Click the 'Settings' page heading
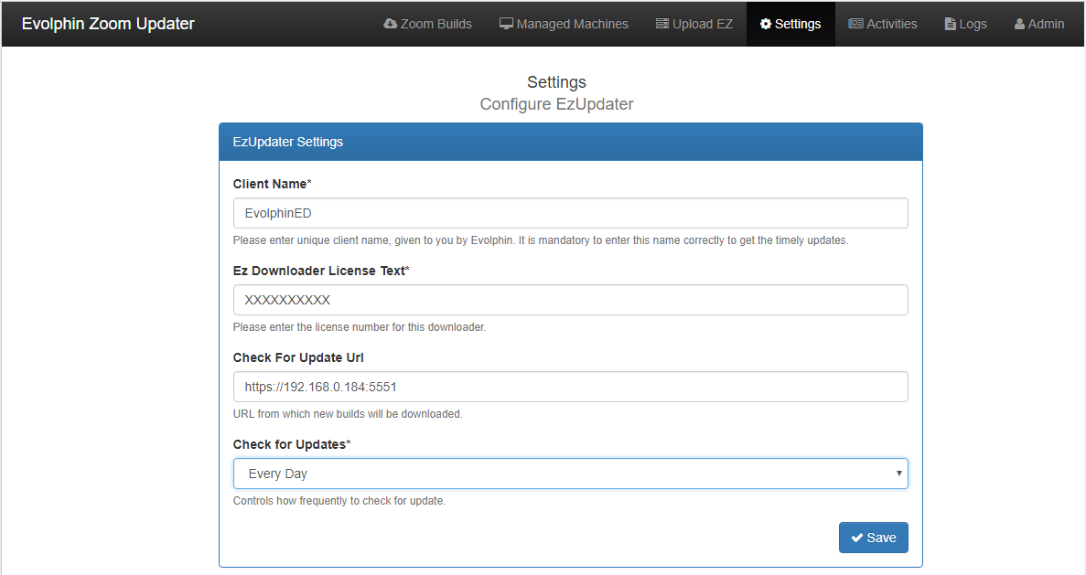 [x=557, y=81]
